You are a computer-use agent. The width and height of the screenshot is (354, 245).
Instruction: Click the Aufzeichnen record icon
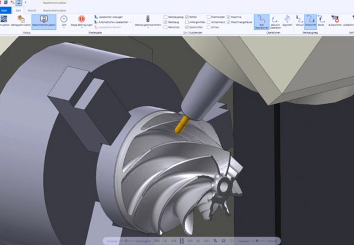pos(335,21)
